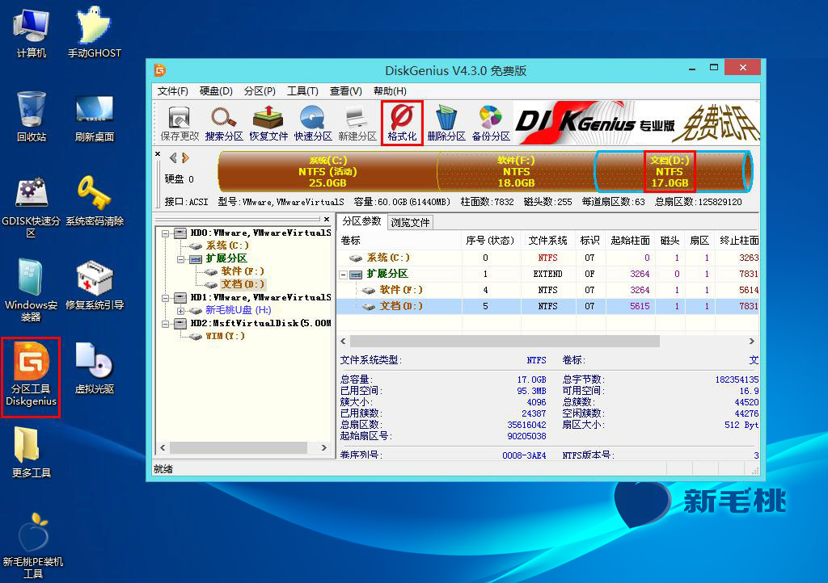Select WIM(Y:) in the disk tree
828x583 pixels.
click(x=225, y=336)
